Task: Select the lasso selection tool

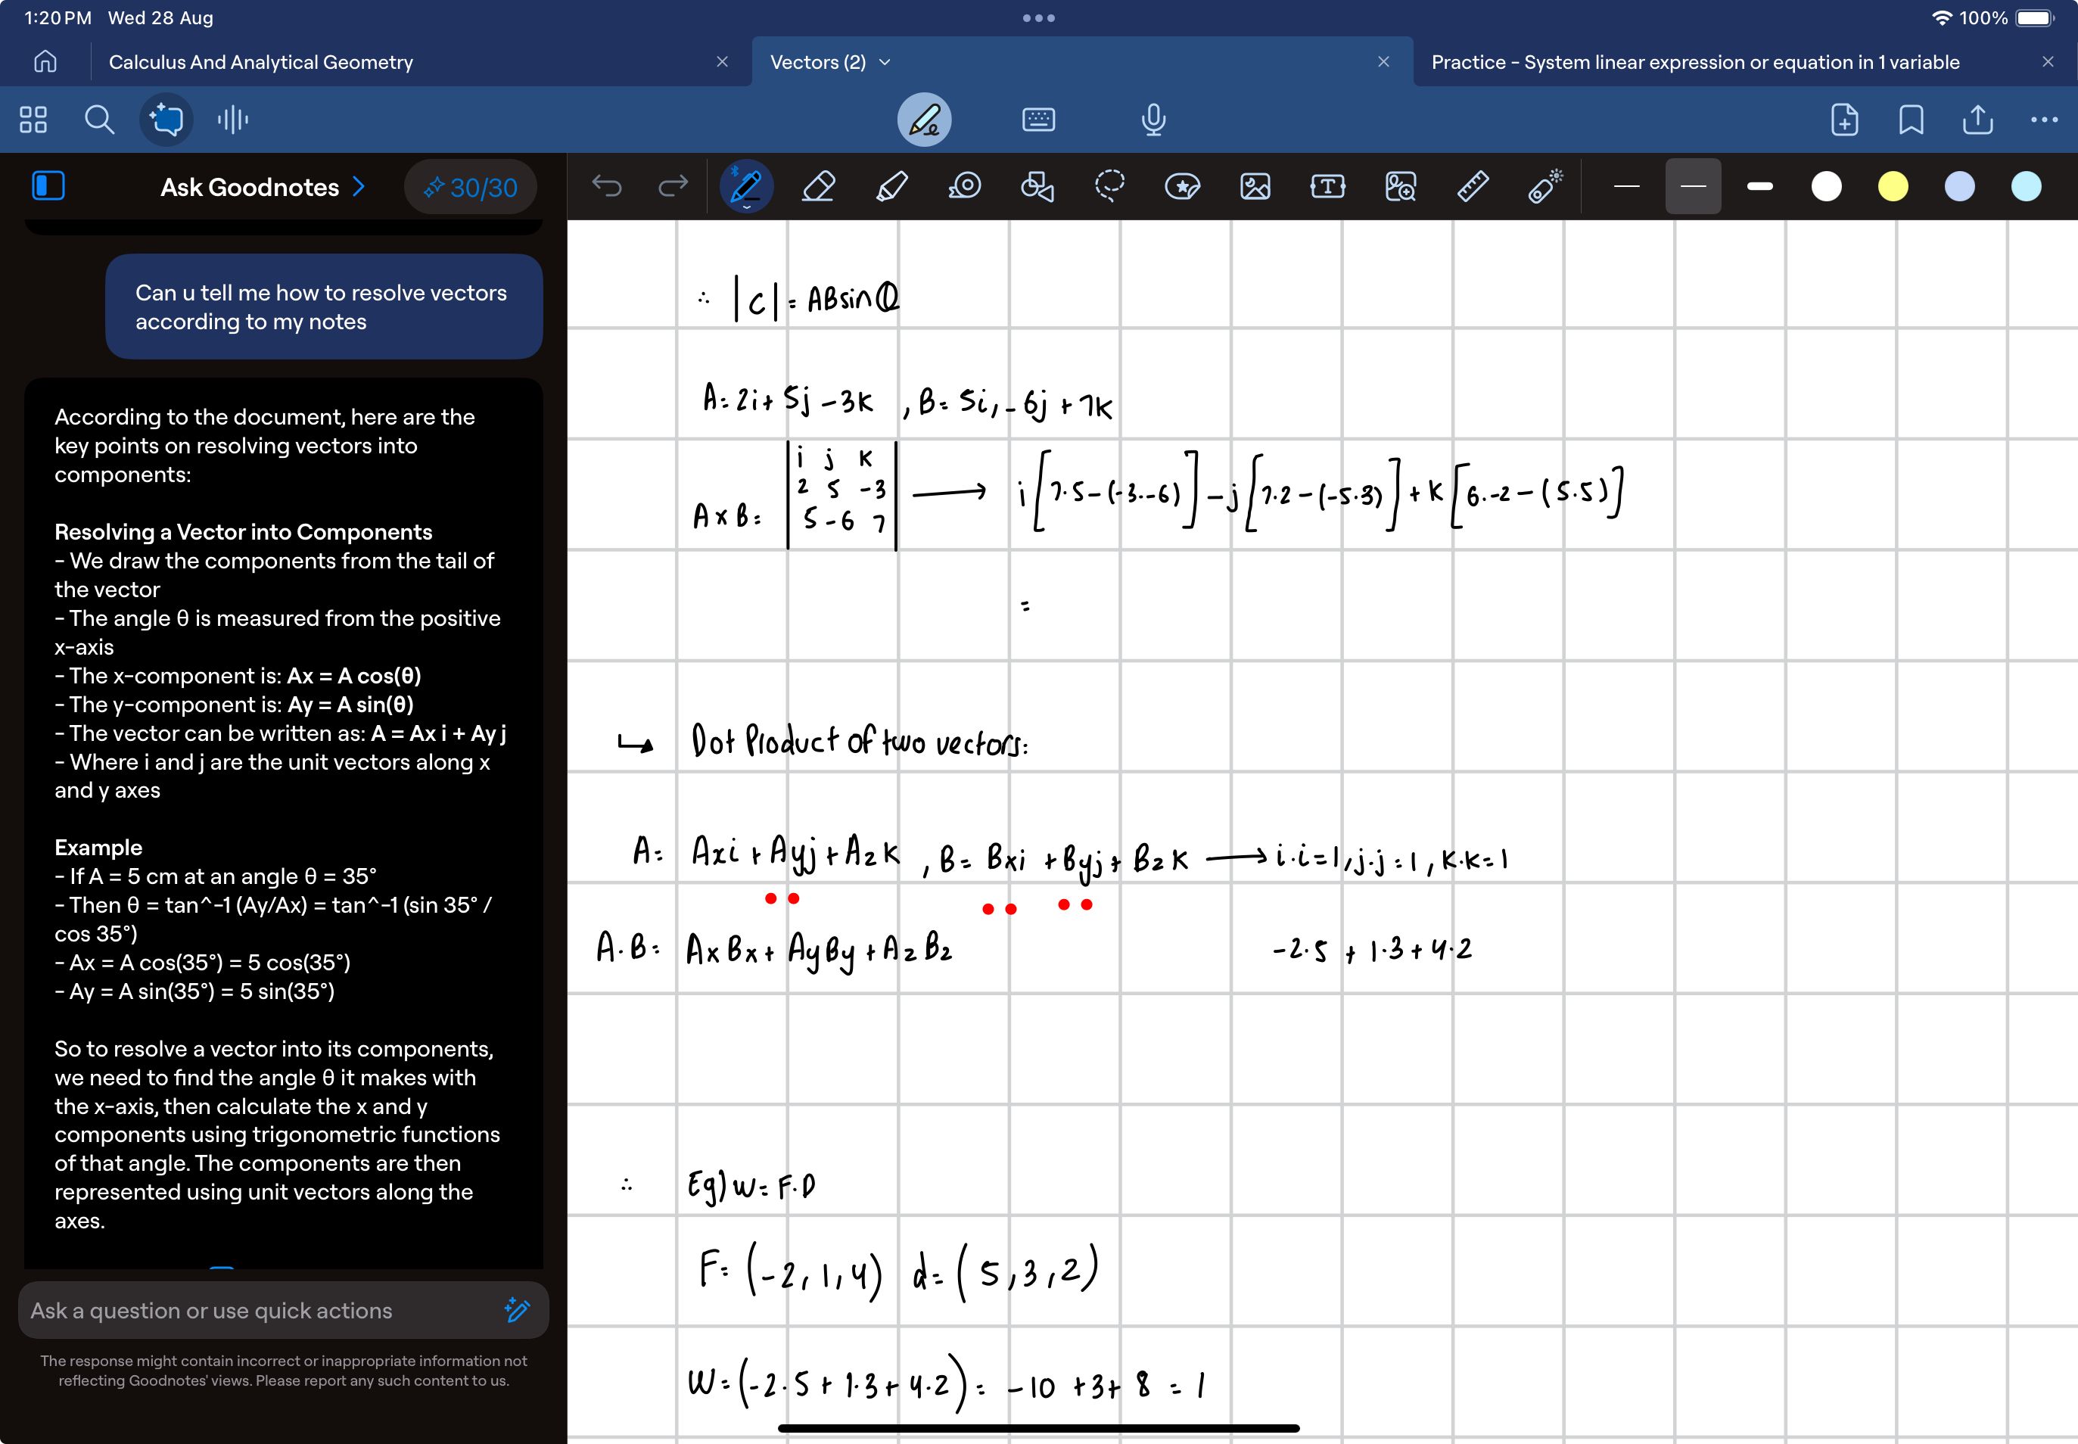Action: click(x=1109, y=186)
